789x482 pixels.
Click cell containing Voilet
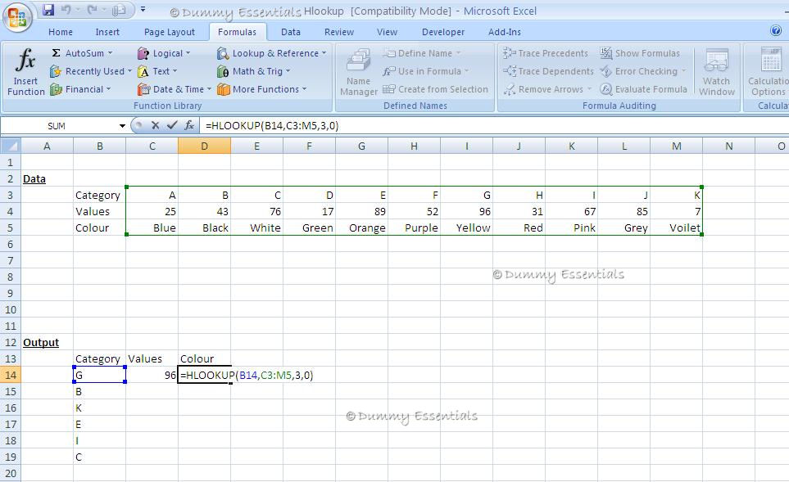pos(676,227)
